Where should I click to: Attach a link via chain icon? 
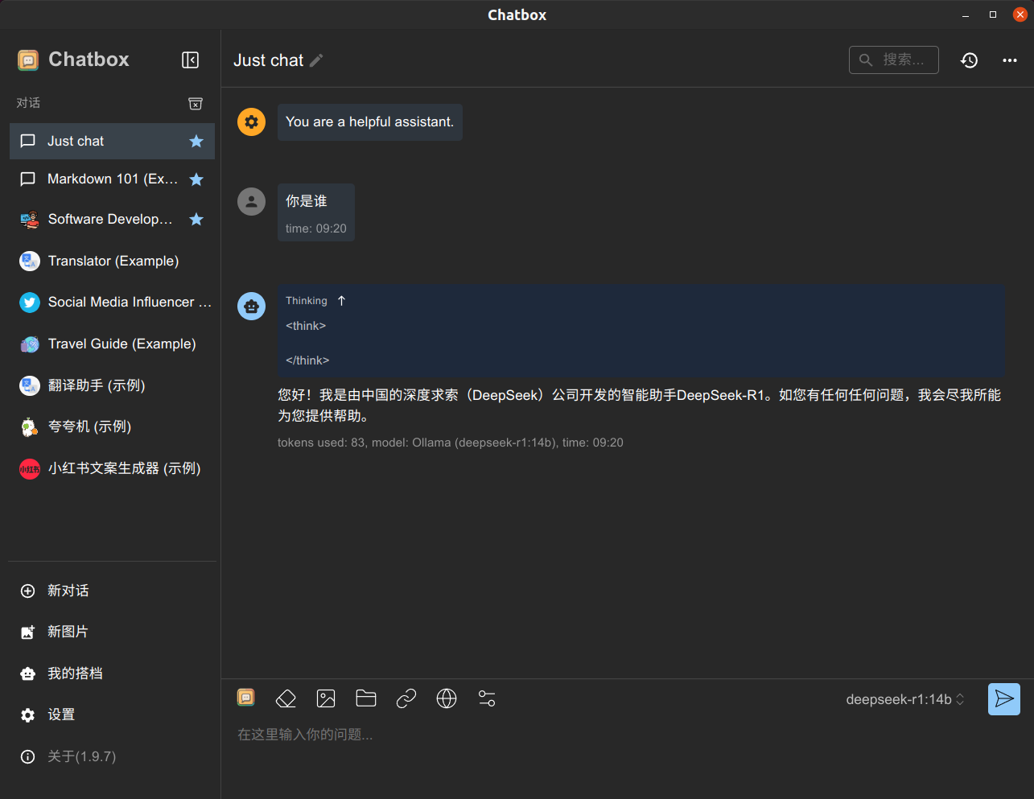pos(406,698)
